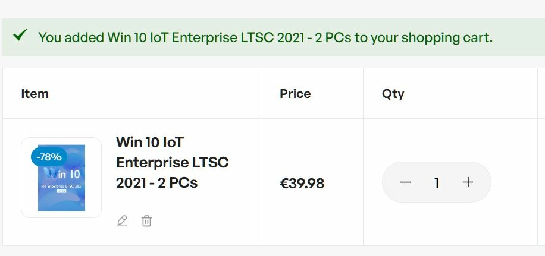This screenshot has height=256, width=545.
Task: Click the IoT Enterprise caption on box art
Action: tap(61, 186)
